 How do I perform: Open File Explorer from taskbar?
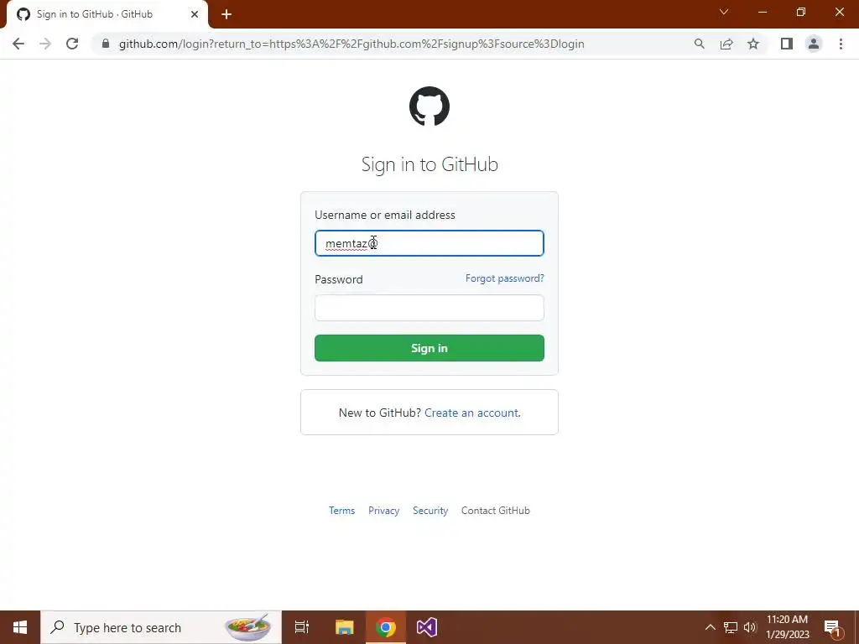(344, 627)
